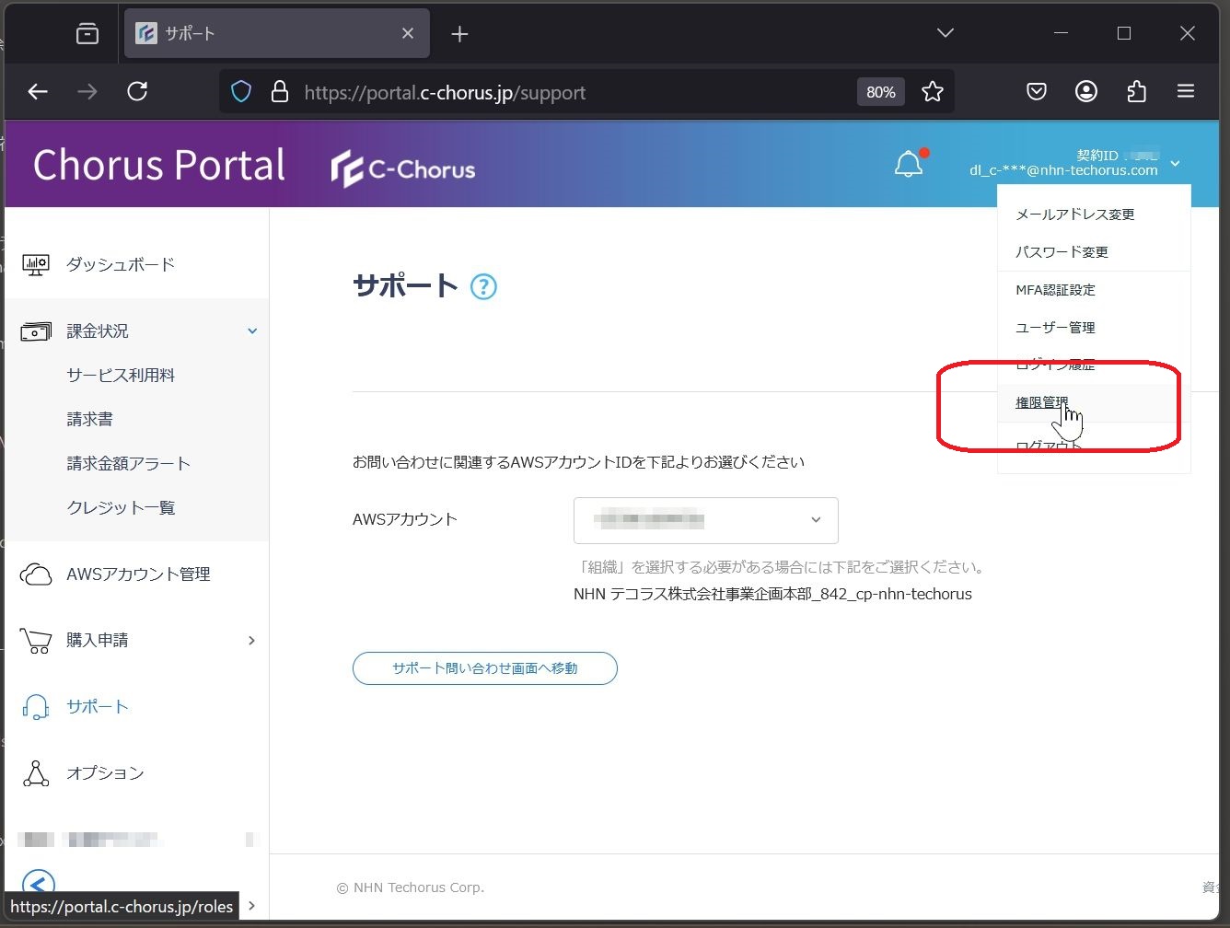Click the サポート sidebar label

(x=98, y=707)
